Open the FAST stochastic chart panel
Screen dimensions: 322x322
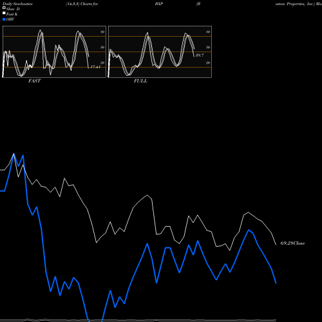point(54,52)
